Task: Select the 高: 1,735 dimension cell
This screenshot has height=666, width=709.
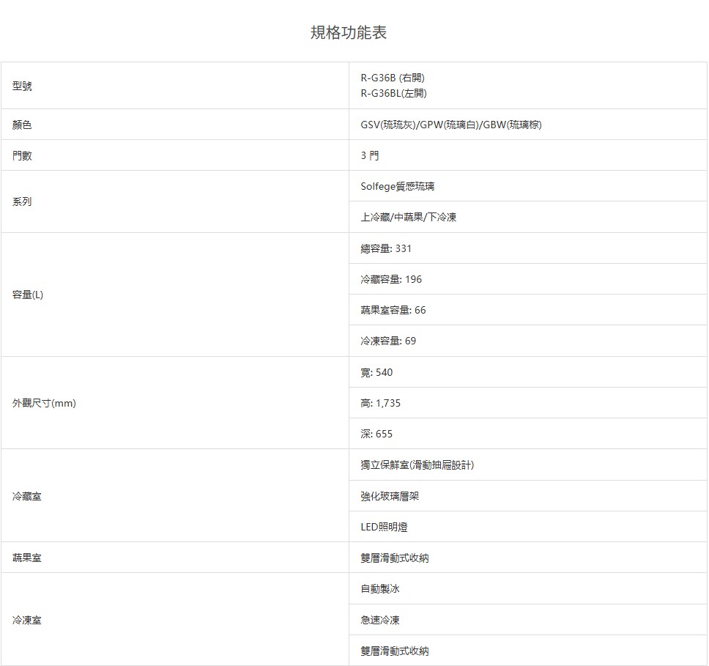Action: 380,403
